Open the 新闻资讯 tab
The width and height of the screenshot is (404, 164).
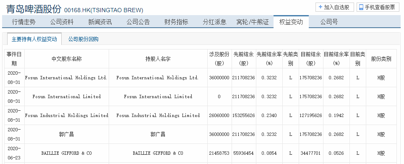tap(100, 22)
